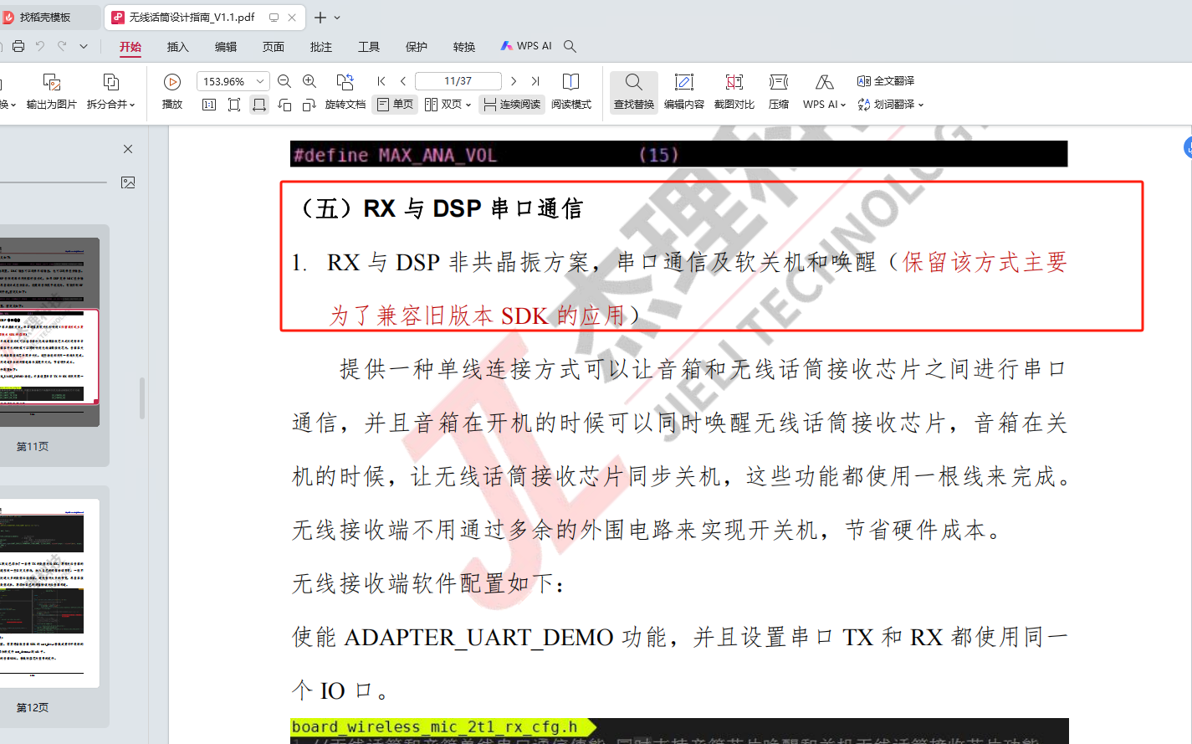Expand the 划词翻译 dropdown arrow
This screenshot has height=744, width=1192.
[921, 105]
